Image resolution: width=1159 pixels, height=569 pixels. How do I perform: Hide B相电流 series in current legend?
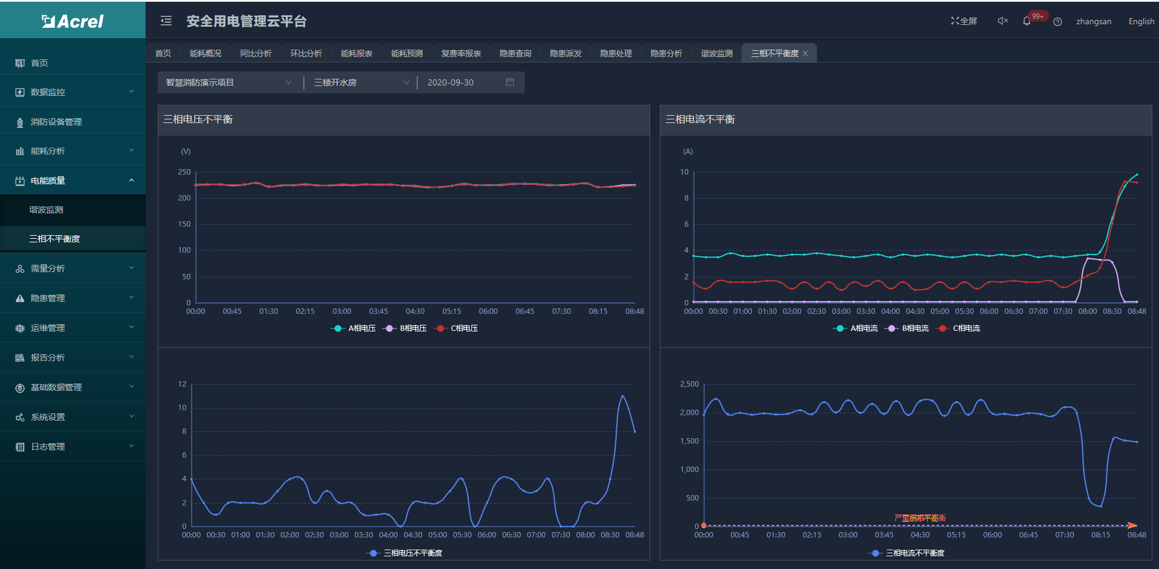[907, 328]
